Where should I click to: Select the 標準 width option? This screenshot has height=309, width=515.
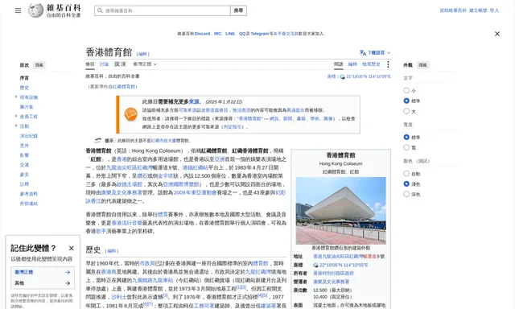(406, 137)
